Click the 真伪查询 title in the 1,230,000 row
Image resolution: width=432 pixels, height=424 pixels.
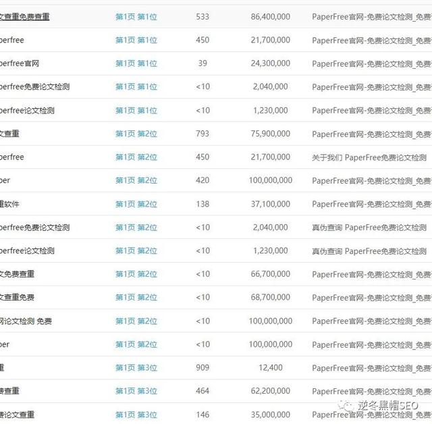(x=369, y=251)
